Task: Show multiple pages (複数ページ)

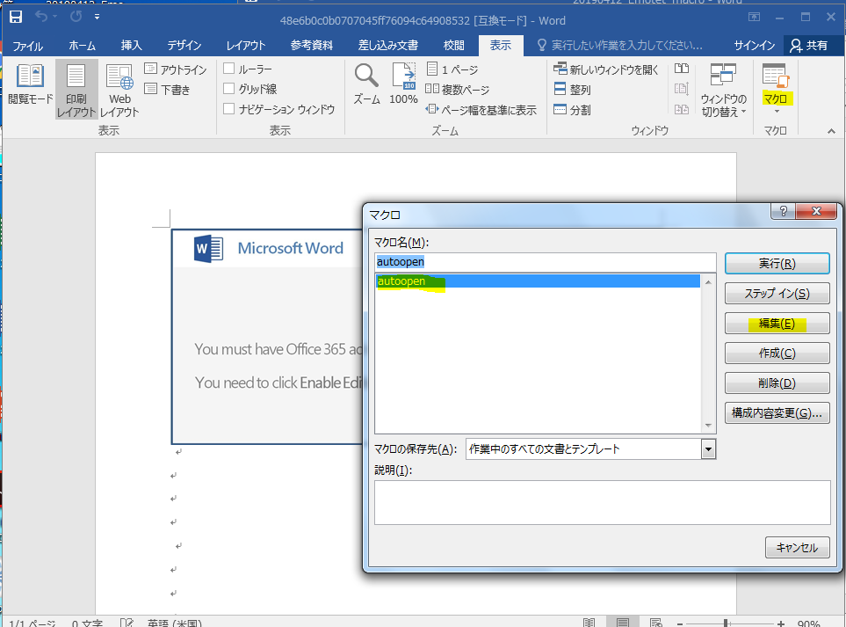Action: [458, 90]
